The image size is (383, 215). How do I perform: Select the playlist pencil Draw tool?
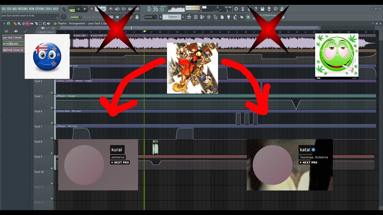tap(15, 24)
